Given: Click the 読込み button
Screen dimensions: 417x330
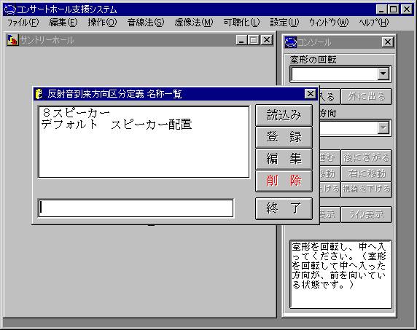Looking at the screenshot, I should pyautogui.click(x=284, y=115).
